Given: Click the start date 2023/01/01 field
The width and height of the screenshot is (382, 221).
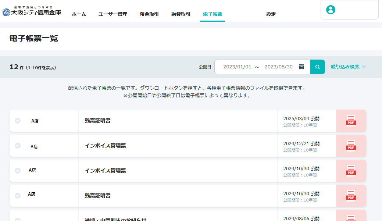Looking at the screenshot, I should click(237, 67).
